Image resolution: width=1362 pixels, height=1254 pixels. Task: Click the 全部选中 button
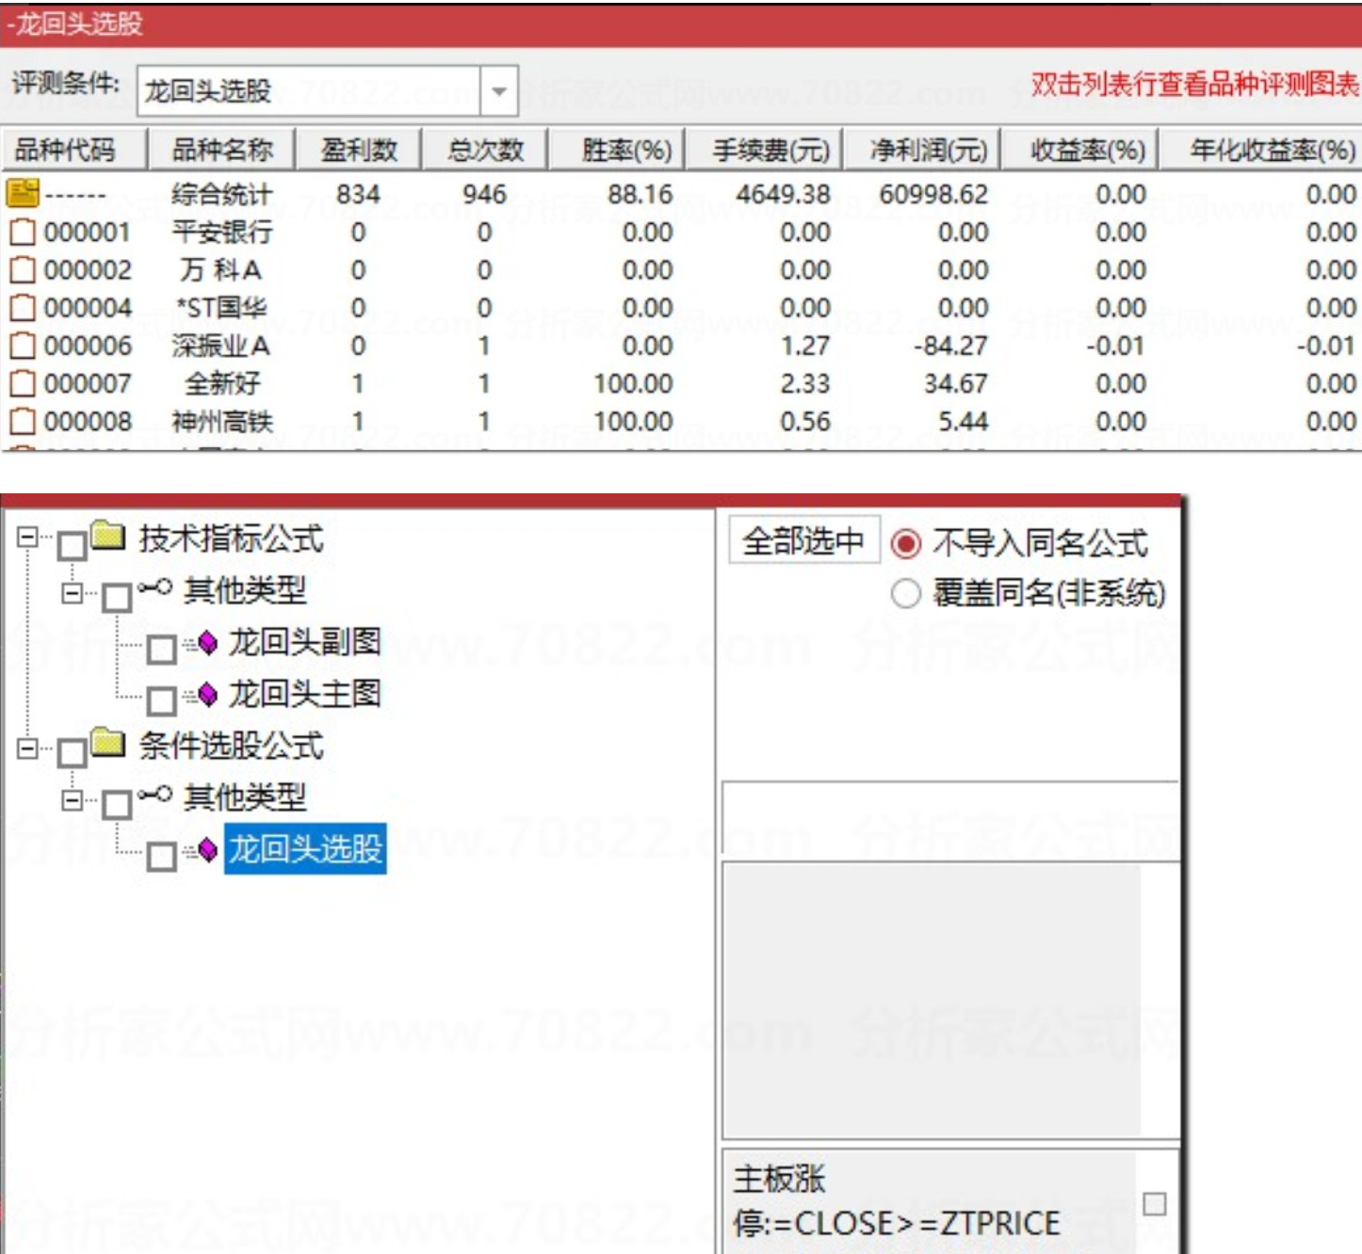[803, 541]
